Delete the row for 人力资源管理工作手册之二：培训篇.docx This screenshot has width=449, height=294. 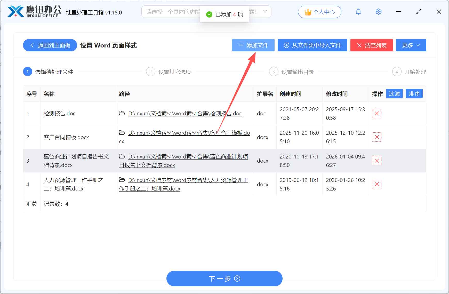pyautogui.click(x=377, y=184)
